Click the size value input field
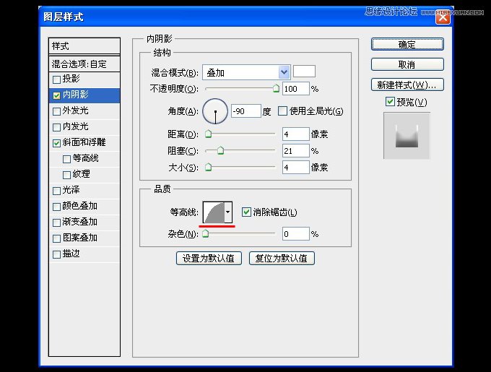Viewport: 491px width, 372px height. tap(296, 168)
